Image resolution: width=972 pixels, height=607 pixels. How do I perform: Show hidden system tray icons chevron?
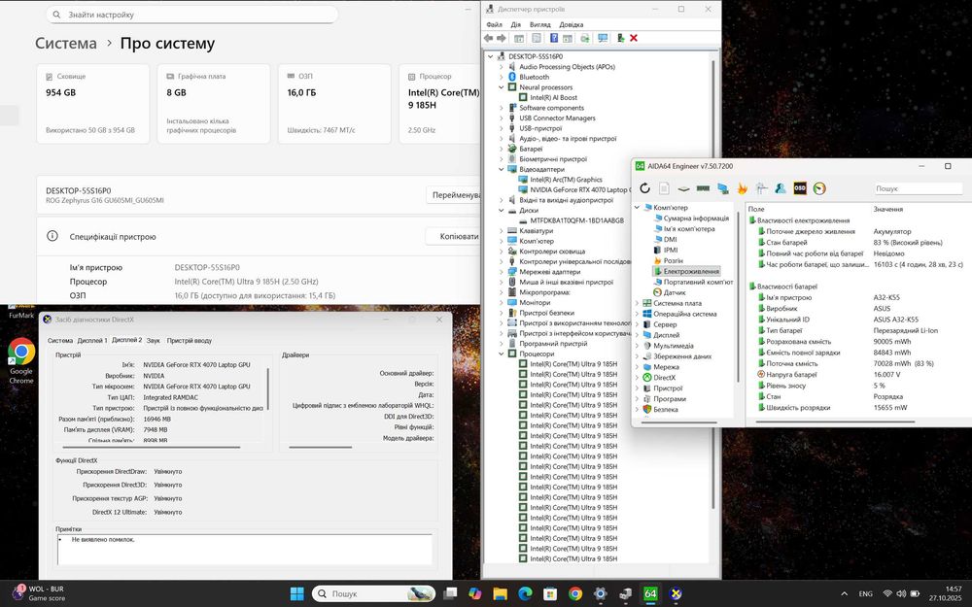coord(844,593)
